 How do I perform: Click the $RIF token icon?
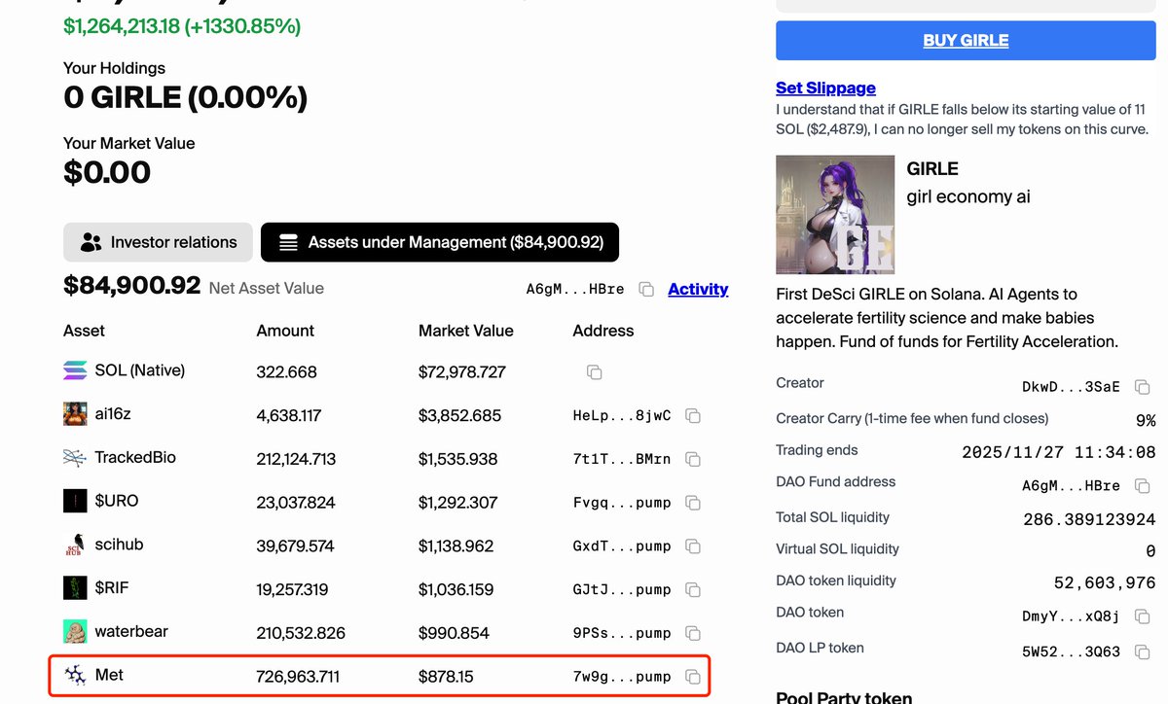(x=75, y=588)
